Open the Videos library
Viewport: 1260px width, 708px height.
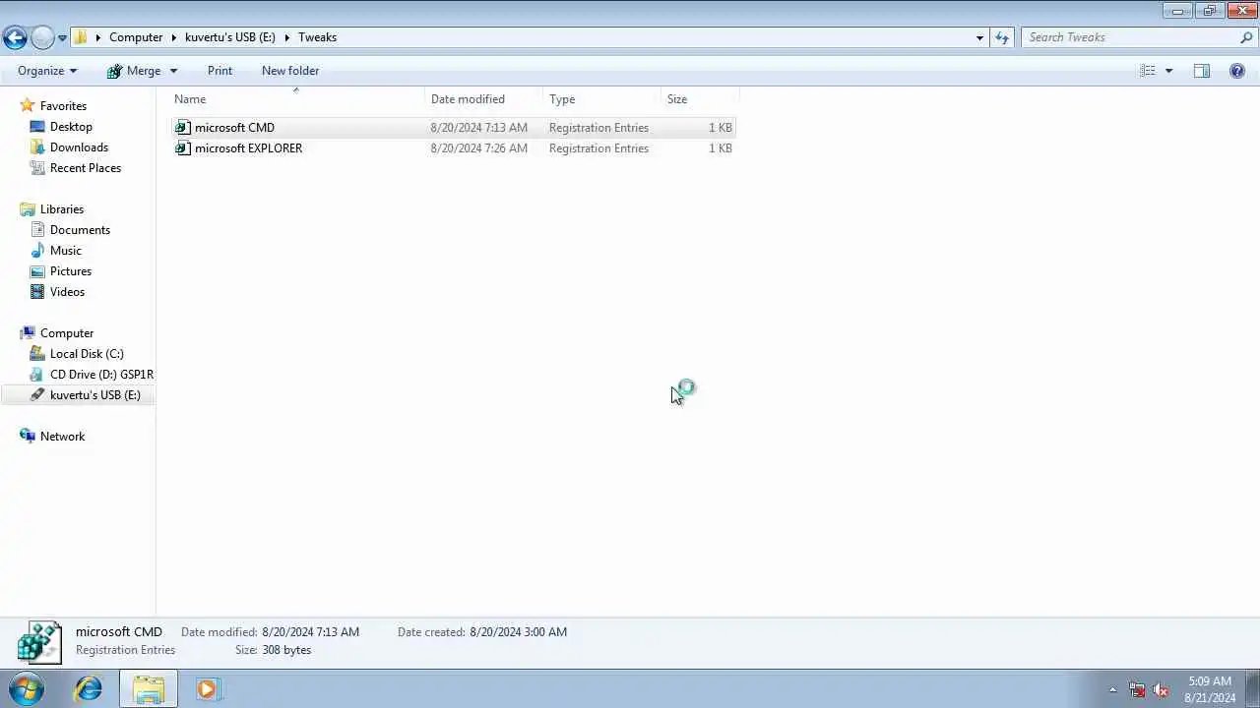click(x=67, y=292)
